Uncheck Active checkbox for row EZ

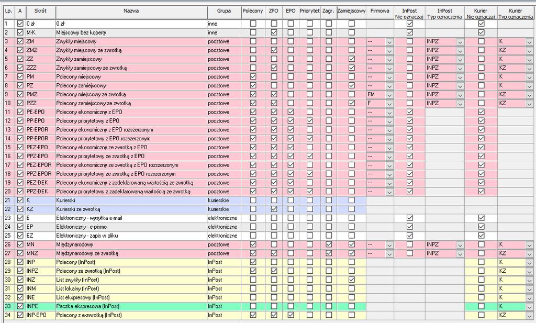click(x=20, y=236)
